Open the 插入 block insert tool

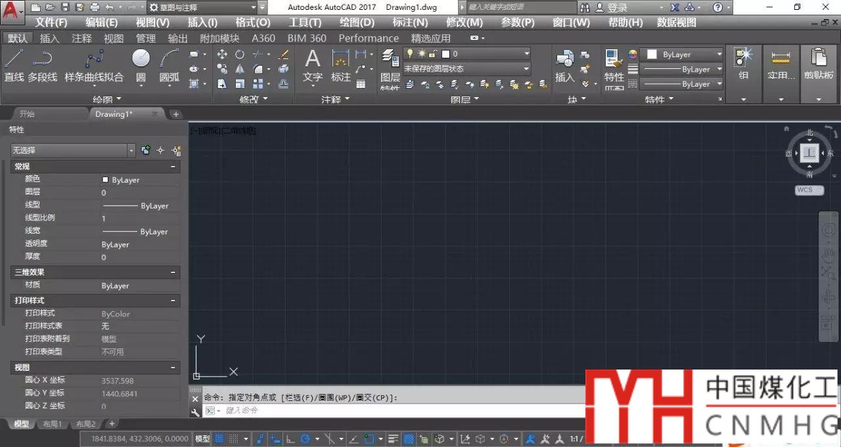click(564, 66)
